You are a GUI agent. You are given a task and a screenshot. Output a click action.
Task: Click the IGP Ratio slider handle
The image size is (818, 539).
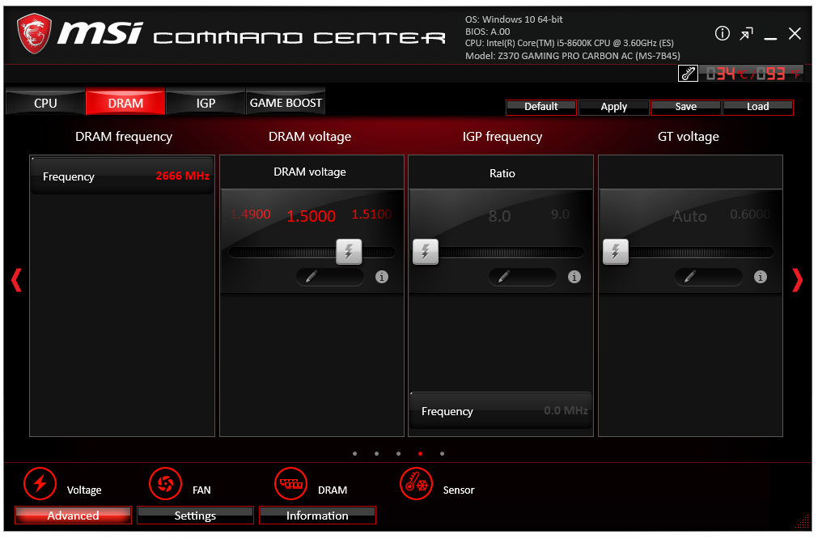(x=426, y=252)
